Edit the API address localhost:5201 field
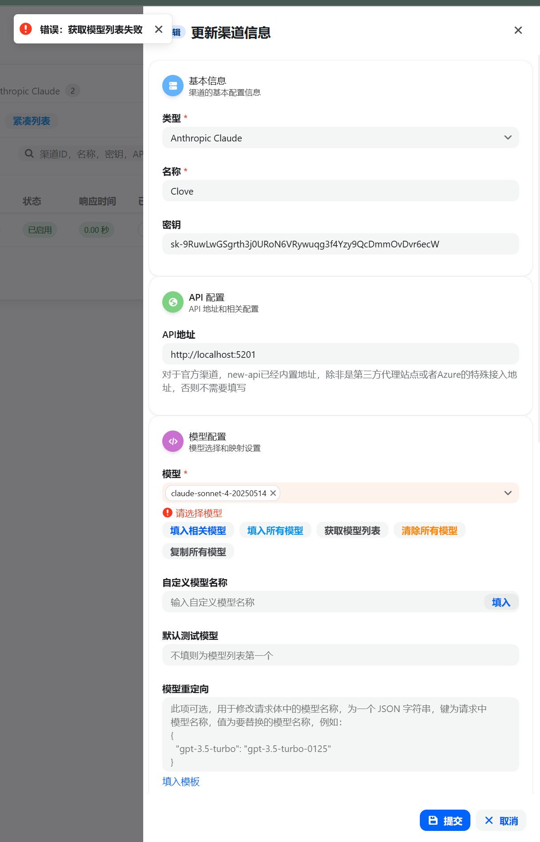 [340, 354]
